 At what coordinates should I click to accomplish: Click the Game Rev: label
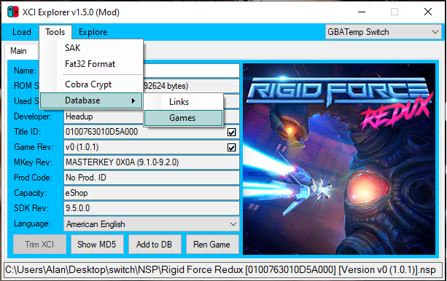tap(34, 147)
